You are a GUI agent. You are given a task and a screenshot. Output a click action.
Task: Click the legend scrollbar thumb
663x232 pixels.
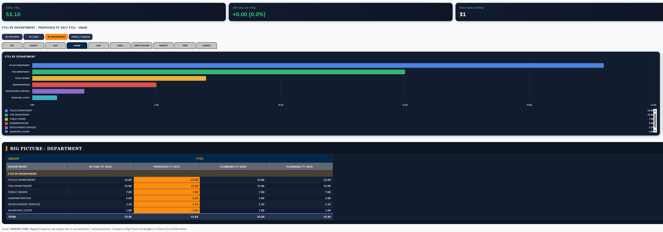[x=655, y=120]
